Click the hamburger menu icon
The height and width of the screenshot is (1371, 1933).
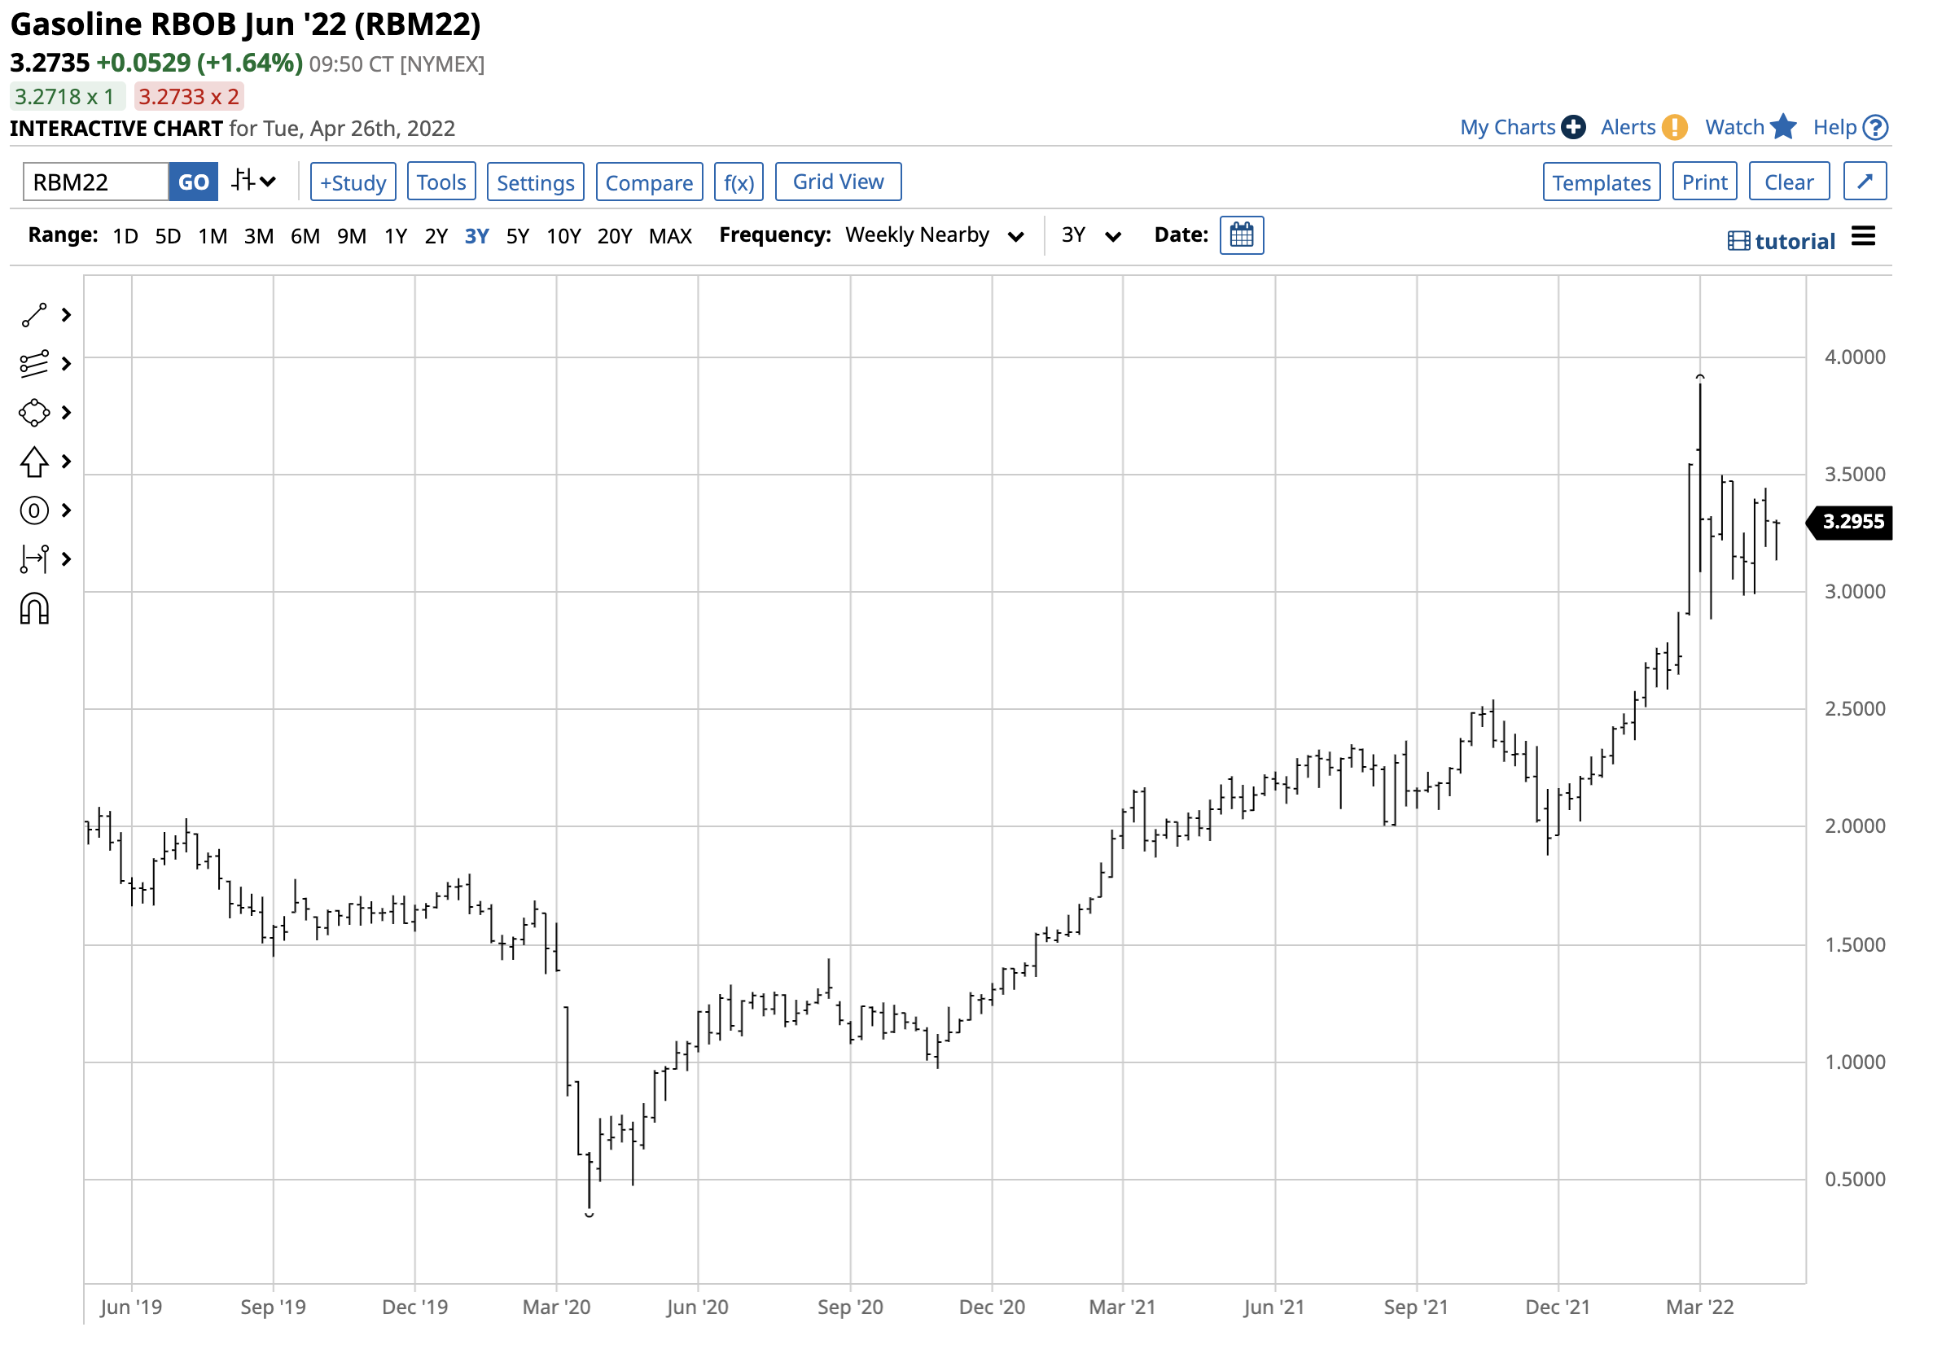click(1863, 237)
